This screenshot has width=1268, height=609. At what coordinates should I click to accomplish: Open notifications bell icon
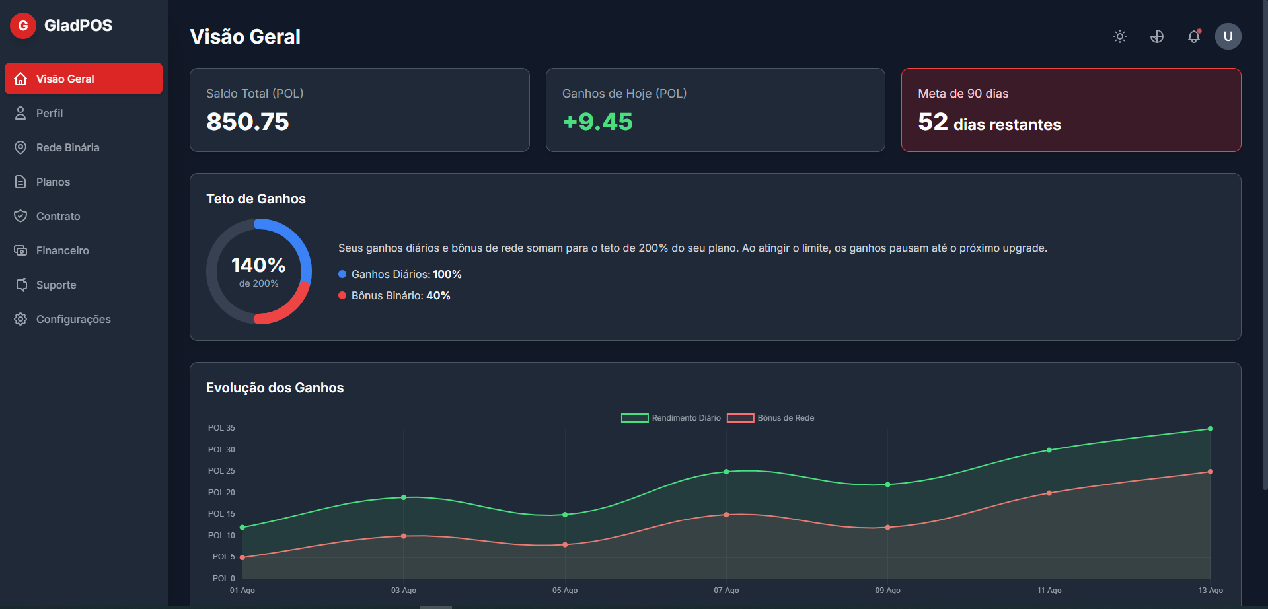pos(1193,36)
